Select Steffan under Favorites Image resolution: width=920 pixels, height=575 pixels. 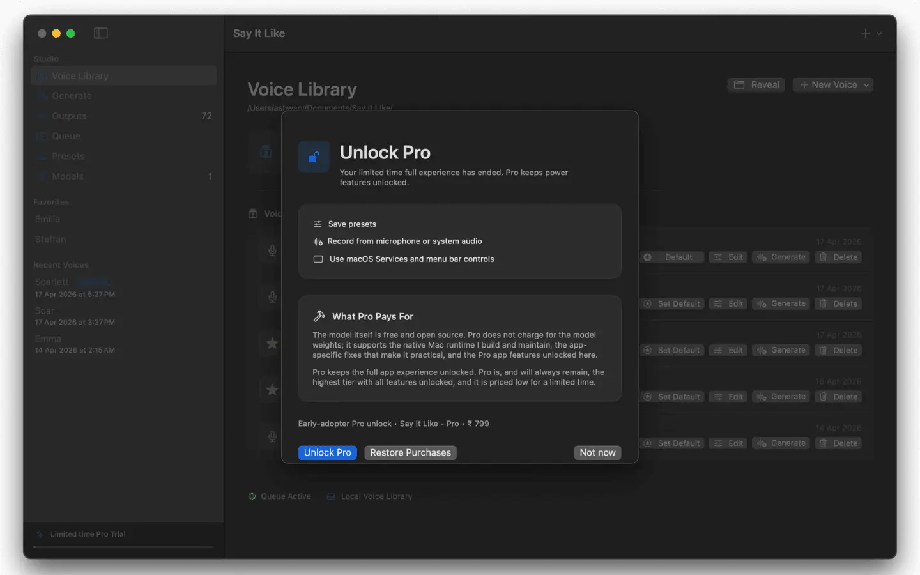click(x=50, y=240)
